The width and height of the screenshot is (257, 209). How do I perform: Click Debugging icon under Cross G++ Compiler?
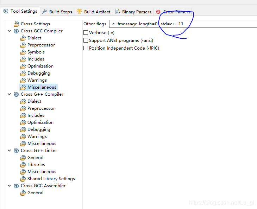tap(23, 129)
